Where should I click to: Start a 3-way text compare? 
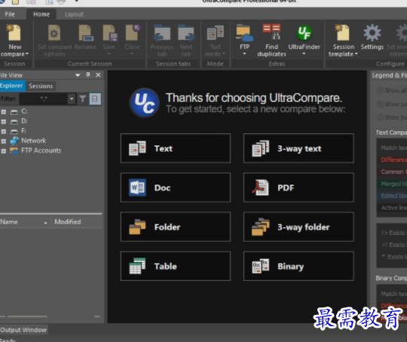(x=298, y=148)
